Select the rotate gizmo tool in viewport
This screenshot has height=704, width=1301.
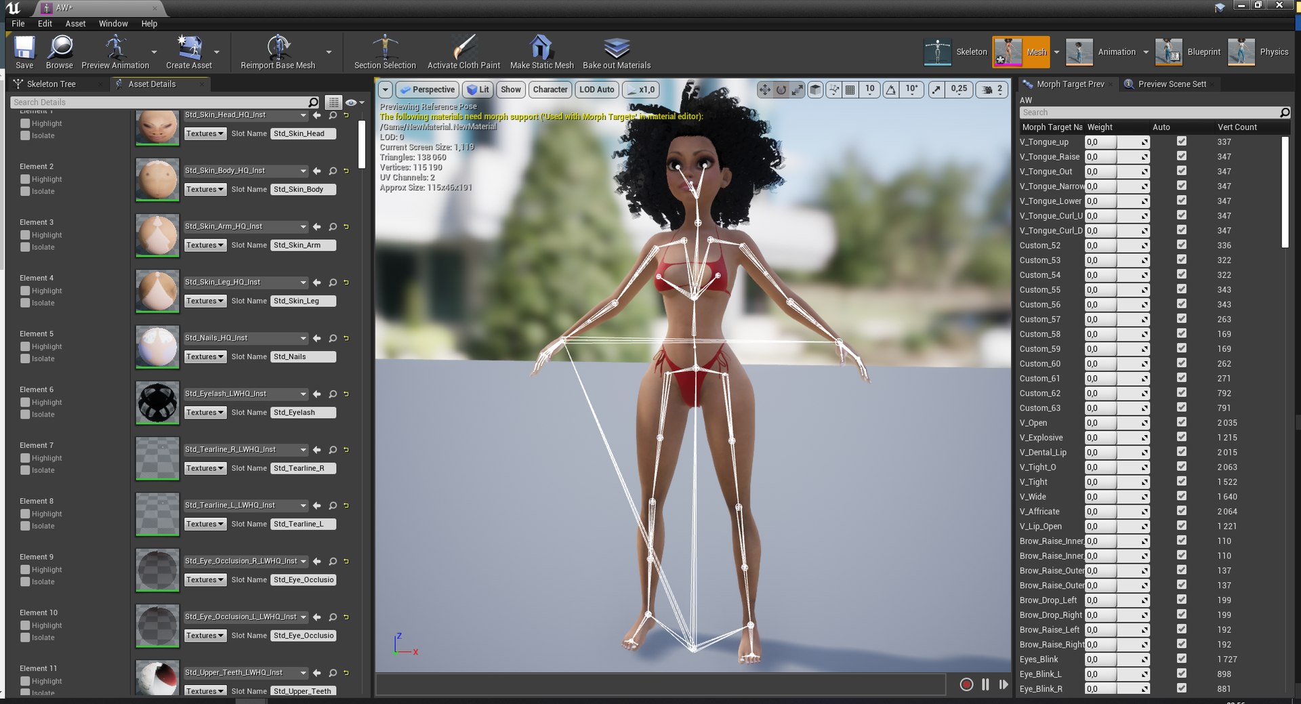coord(781,89)
